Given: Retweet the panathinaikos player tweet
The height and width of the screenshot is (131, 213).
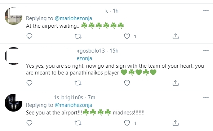Looking at the screenshot, I should [78, 83].
